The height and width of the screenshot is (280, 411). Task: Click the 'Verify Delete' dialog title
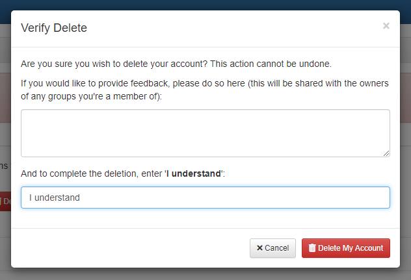click(x=54, y=28)
